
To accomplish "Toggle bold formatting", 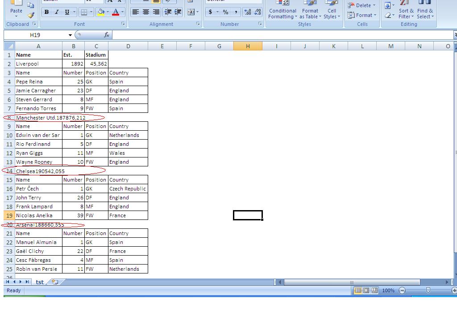I will pyautogui.click(x=46, y=12).
